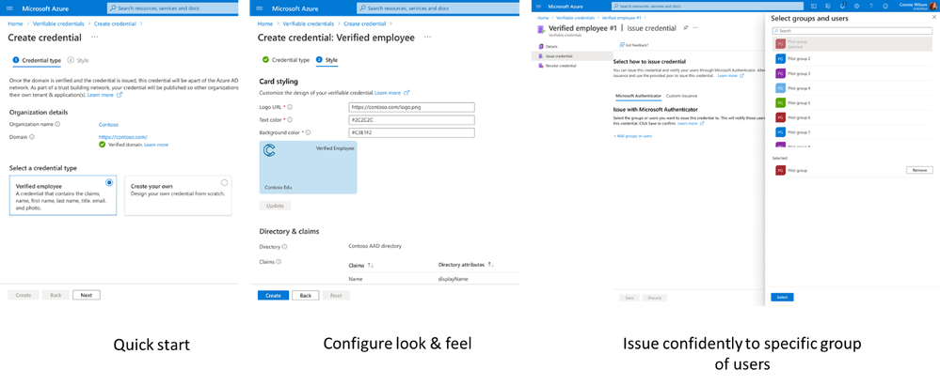Click the blue Create button on Style screen

pyautogui.click(x=274, y=296)
